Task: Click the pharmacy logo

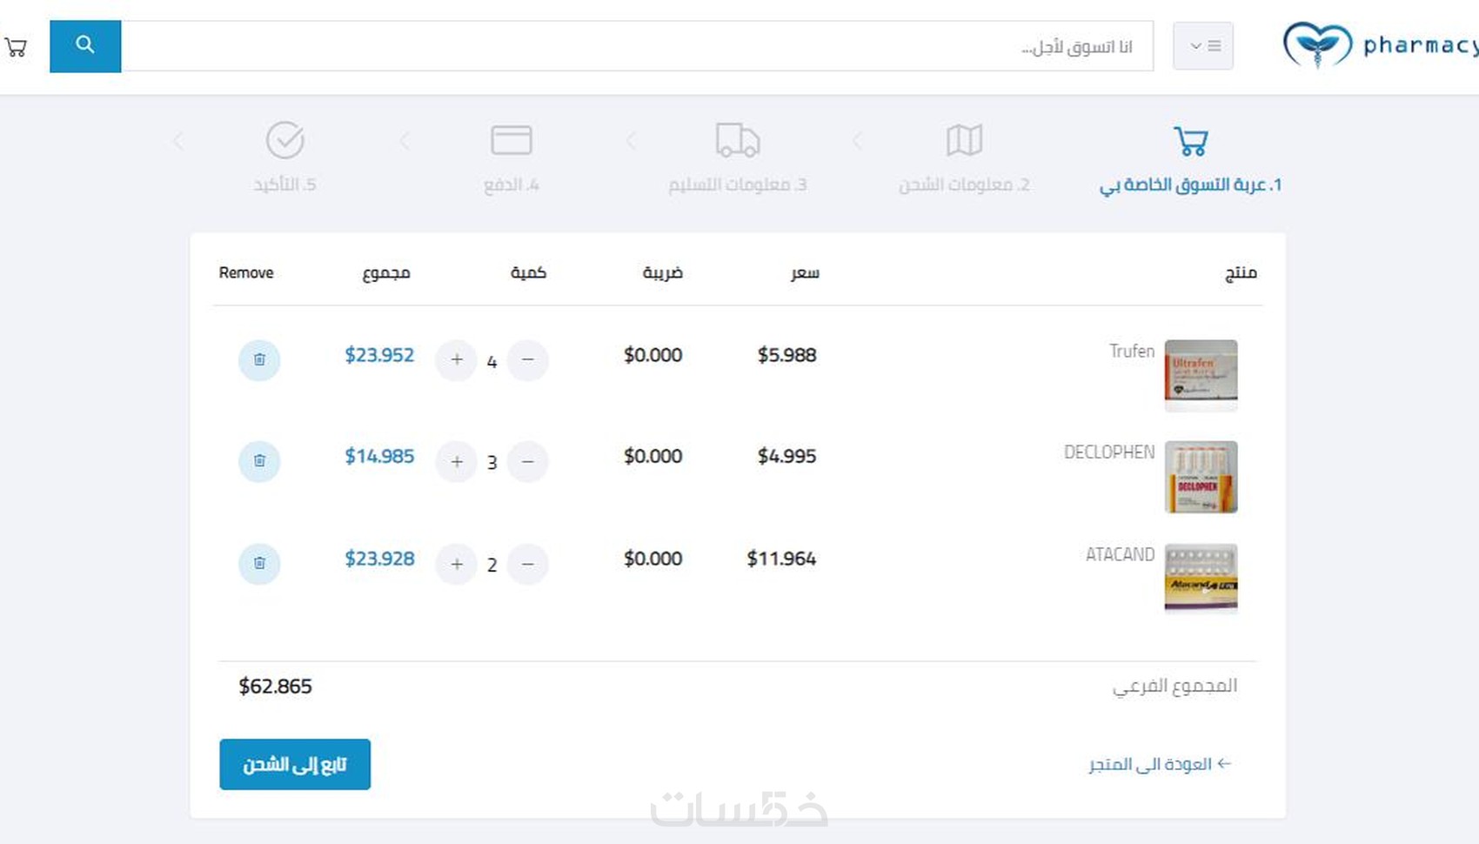Action: (x=1379, y=45)
